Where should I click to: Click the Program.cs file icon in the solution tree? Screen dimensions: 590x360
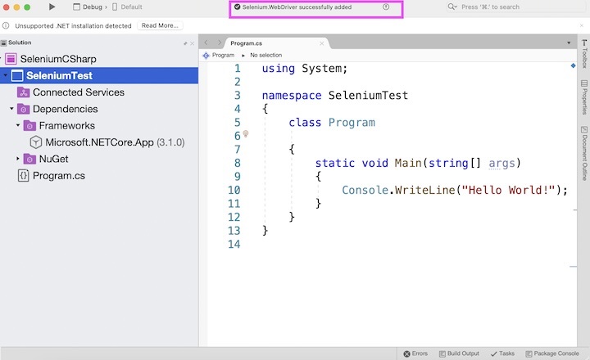tap(23, 175)
